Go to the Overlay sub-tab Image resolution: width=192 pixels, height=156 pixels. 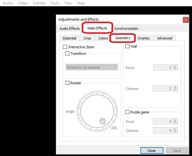144,38
